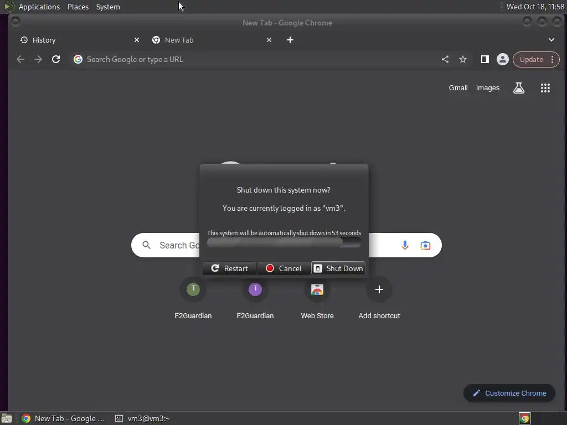This screenshot has width=567, height=425.
Task: Open the System menu
Action: click(x=108, y=7)
